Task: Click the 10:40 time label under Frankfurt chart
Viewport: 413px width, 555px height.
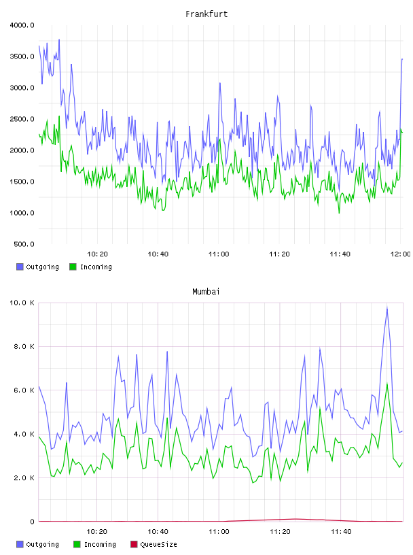Action: (158, 254)
